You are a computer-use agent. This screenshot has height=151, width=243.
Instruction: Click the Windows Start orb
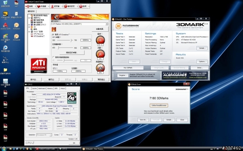pyautogui.click(x=3, y=149)
